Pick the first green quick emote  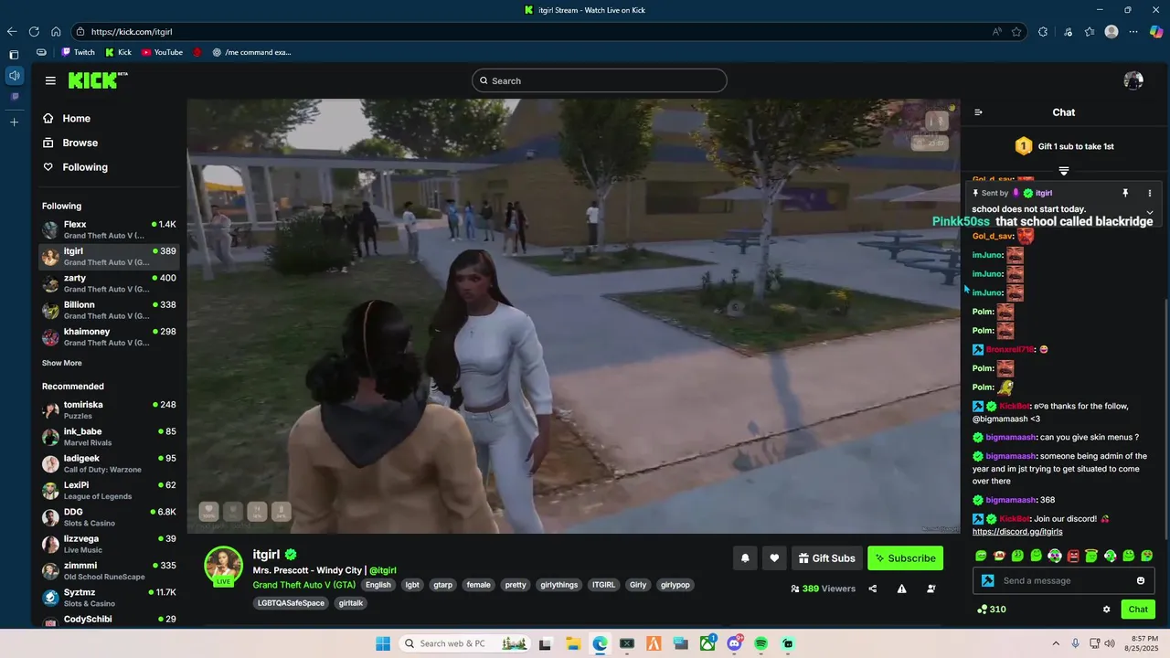tap(981, 556)
